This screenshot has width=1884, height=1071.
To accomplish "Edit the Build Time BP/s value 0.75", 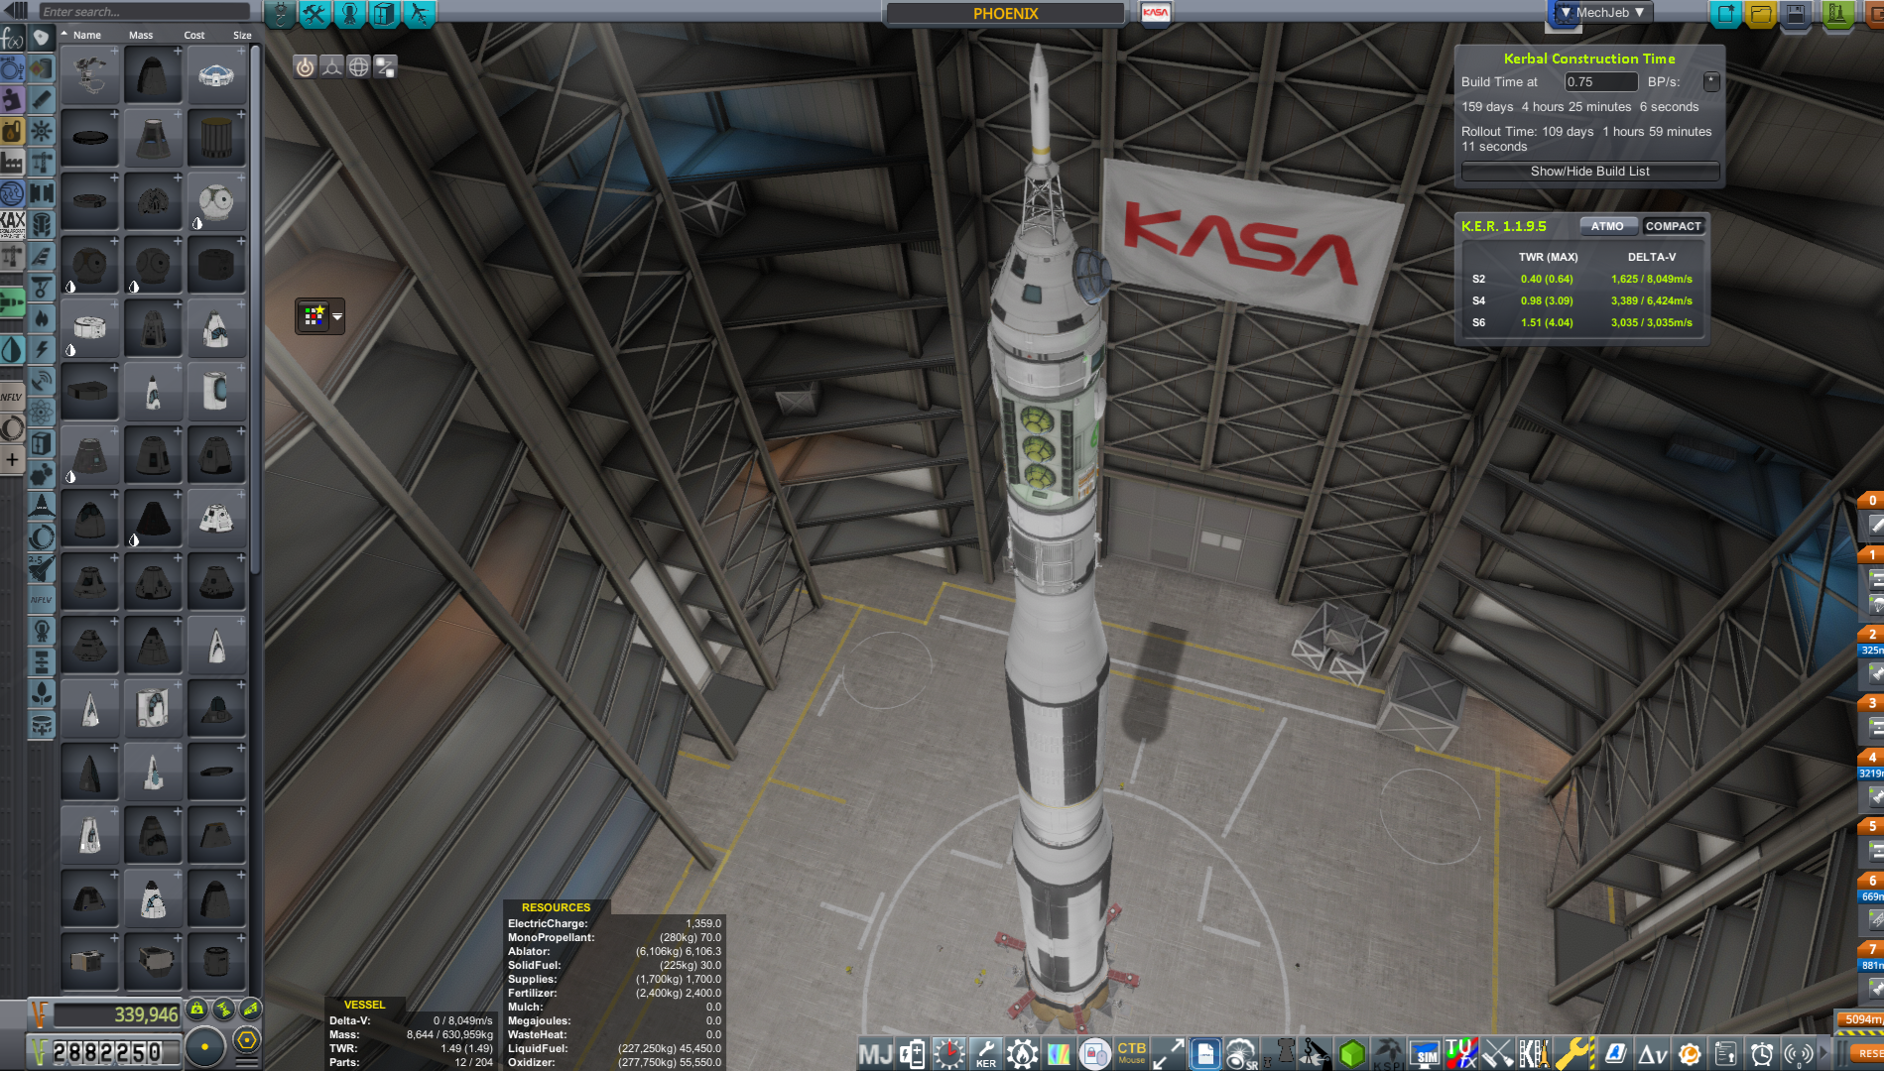I will (1600, 82).
